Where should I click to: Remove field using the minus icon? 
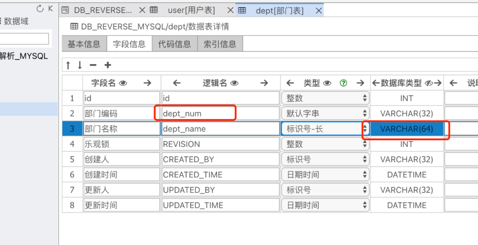93,65
